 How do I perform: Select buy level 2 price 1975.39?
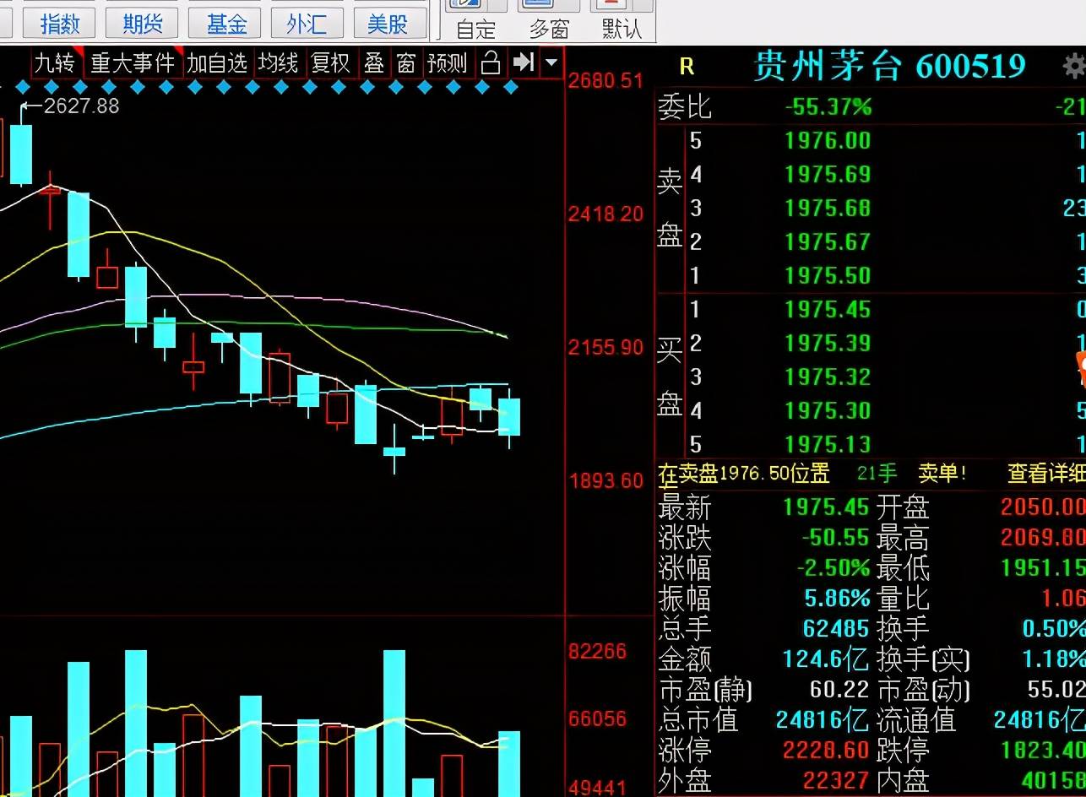pyautogui.click(x=828, y=343)
